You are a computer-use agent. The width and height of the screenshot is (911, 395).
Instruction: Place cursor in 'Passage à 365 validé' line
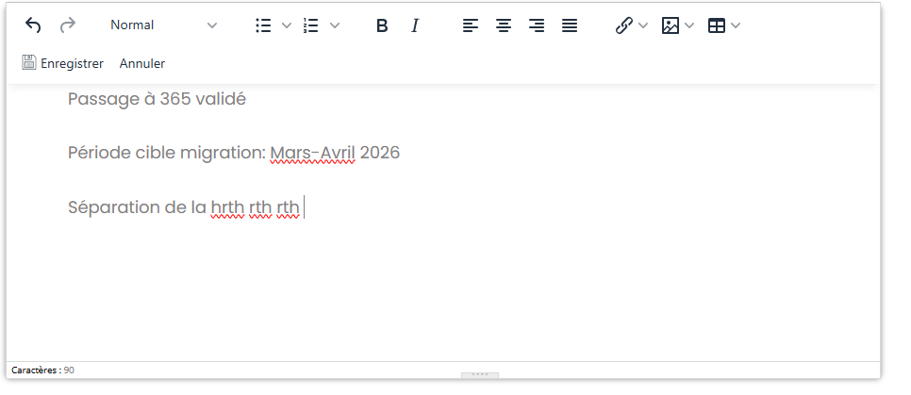(157, 99)
